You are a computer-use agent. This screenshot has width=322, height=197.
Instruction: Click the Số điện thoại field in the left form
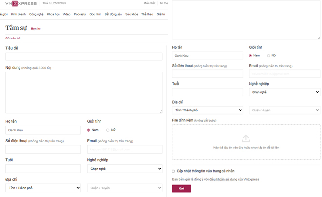point(43,149)
